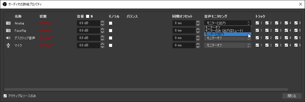Click the speaker icon for デスクトップ音声
305x102 pixels.
[x=8, y=38]
